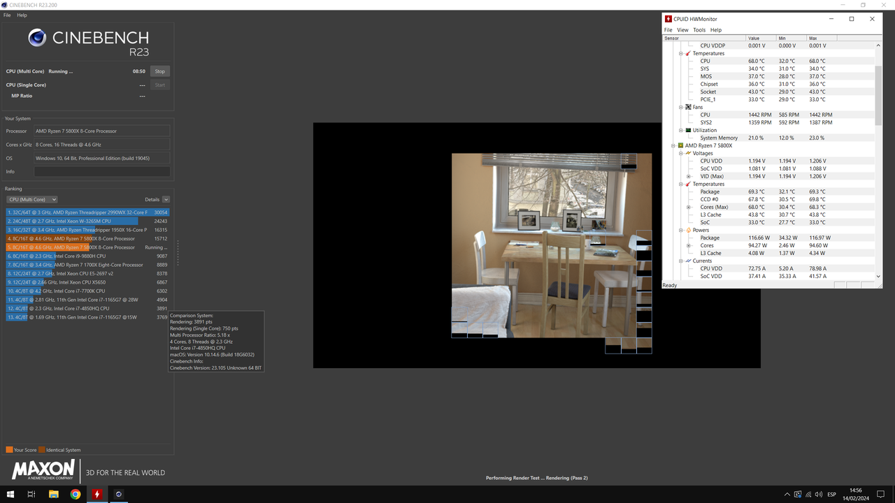The image size is (895, 503).
Task: Open the volume control in the tray
Action: [x=819, y=495]
